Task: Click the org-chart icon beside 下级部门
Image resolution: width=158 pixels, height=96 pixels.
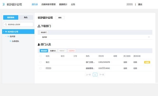Action: (x=39, y=26)
